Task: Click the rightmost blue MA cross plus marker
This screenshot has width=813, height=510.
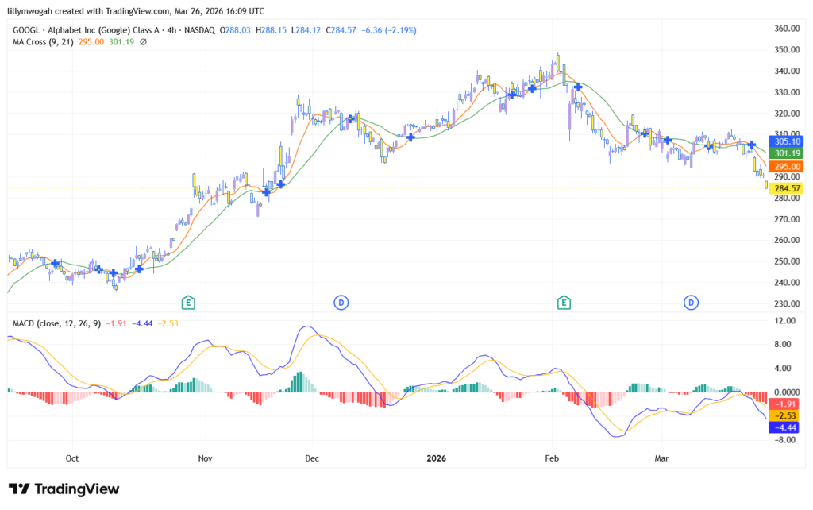Action: [751, 144]
